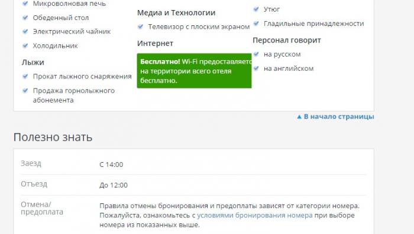Click checkmark icon beside Микроволновая печь
This screenshot has width=414, height=234.
click(x=25, y=4)
